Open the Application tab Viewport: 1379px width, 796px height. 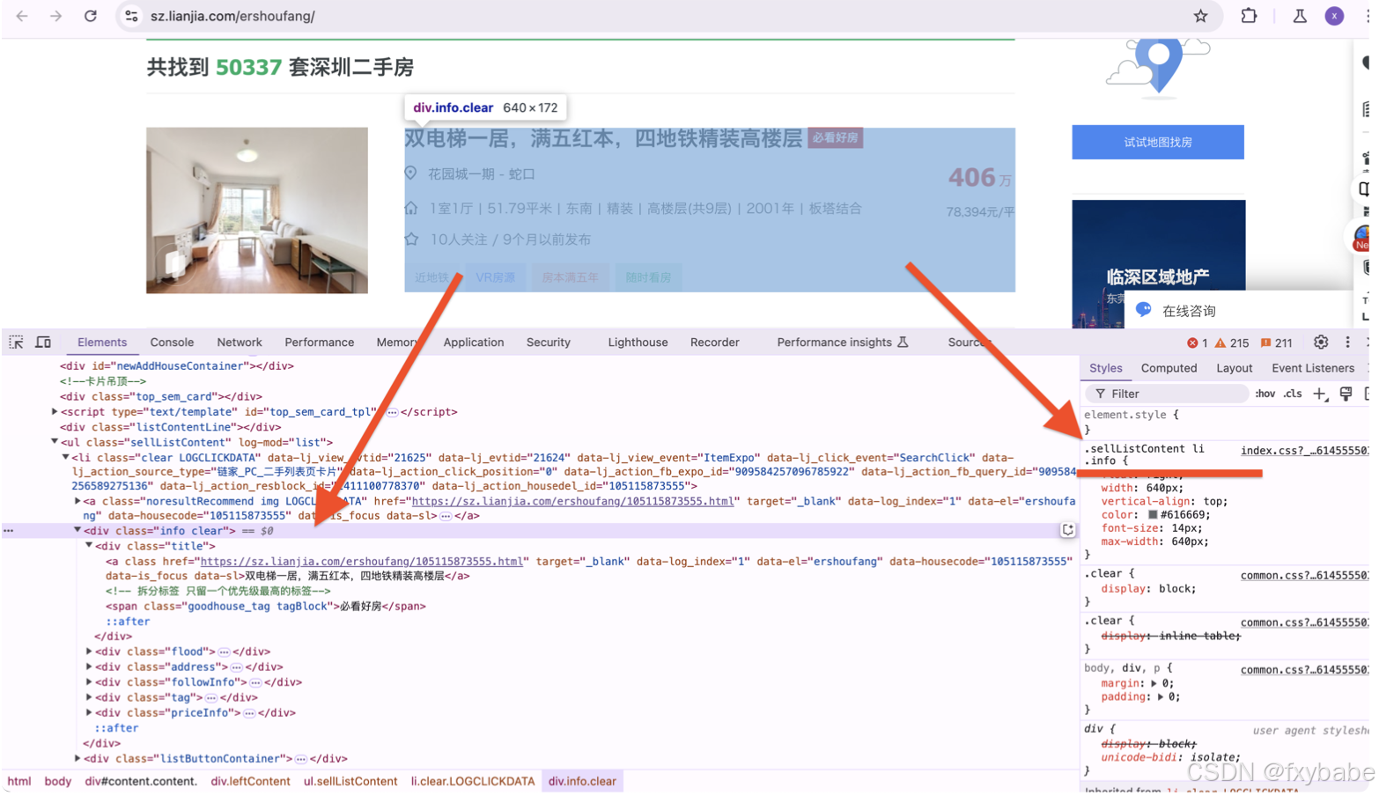(x=474, y=343)
